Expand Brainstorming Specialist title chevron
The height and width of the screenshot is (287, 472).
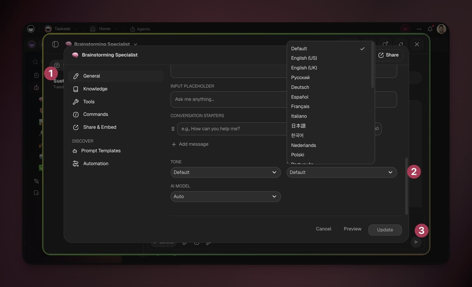point(136,44)
